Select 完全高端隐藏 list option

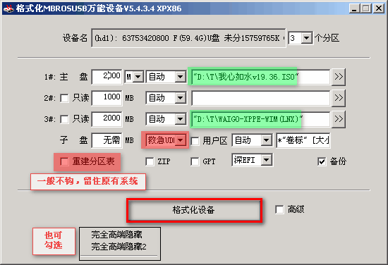[x=117, y=235]
